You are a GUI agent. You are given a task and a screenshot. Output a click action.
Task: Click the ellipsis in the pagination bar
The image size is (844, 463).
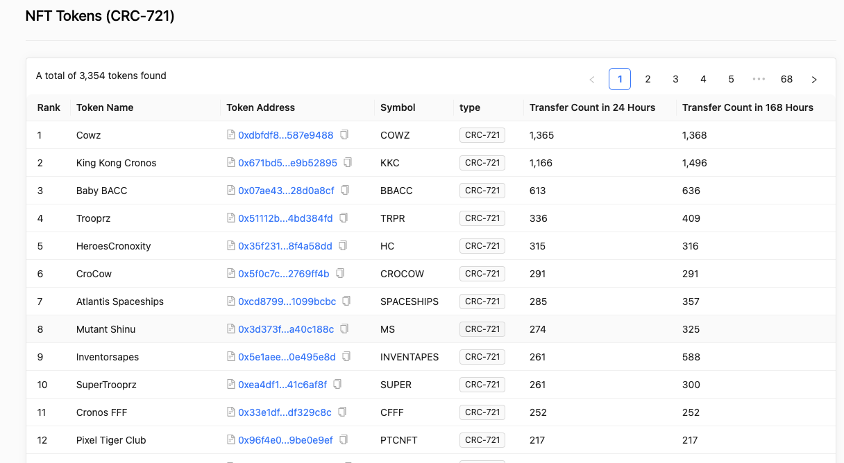[x=759, y=79]
